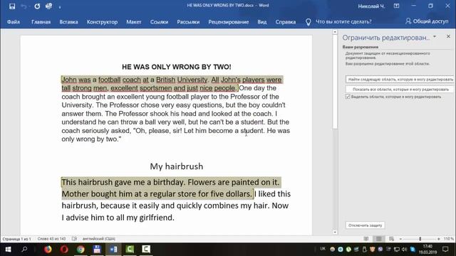Click the zoom out minus button

(x=400, y=239)
